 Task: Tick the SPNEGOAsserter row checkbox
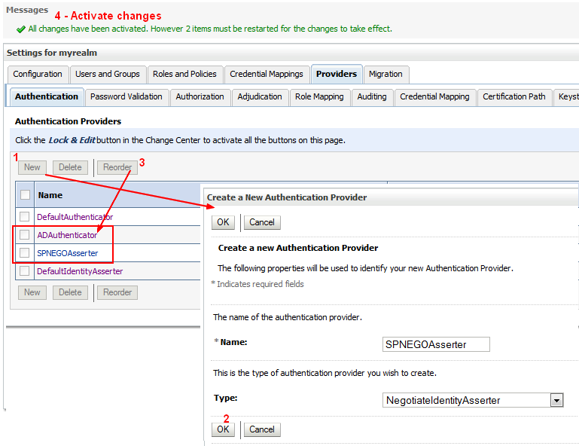25,253
